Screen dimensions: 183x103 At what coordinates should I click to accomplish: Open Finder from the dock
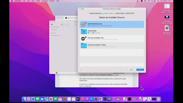[24, 99]
